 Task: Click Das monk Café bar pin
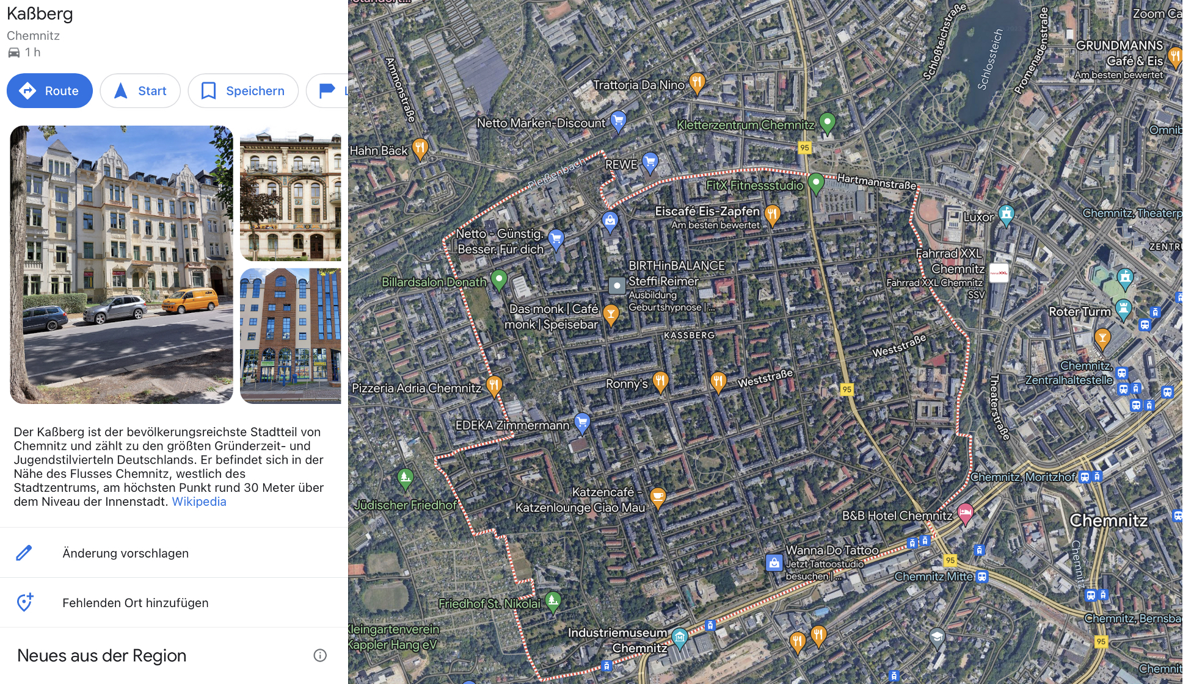(611, 314)
